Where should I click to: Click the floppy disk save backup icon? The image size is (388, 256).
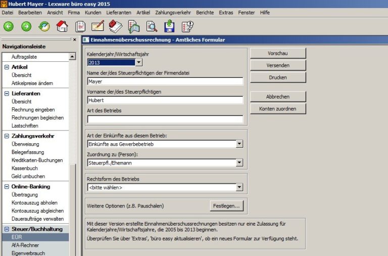[x=170, y=26]
